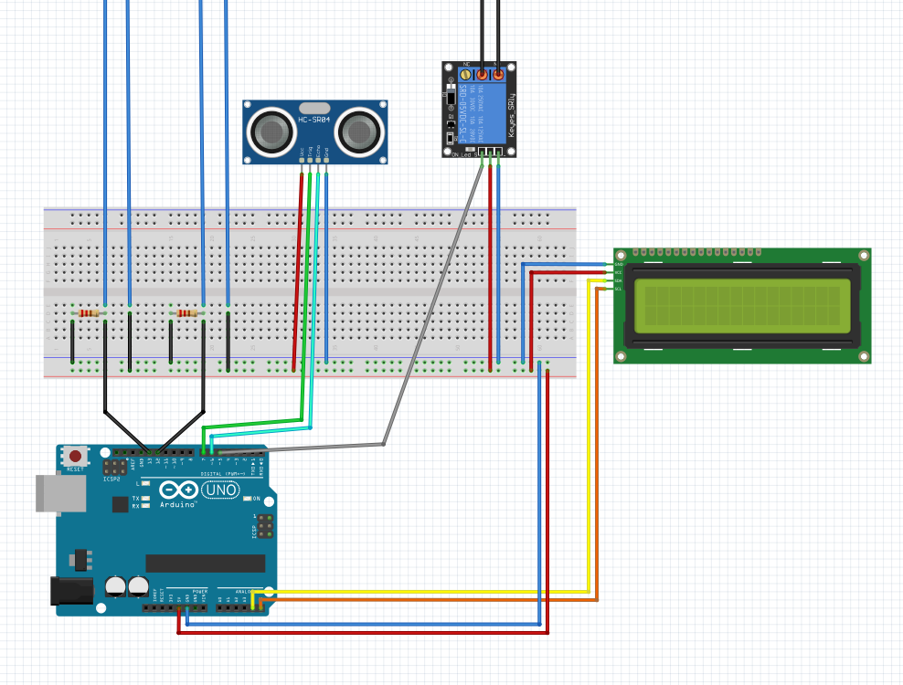Click the Keyes_SR1y relay module
Viewport: 903px width, 685px height.
(479, 110)
